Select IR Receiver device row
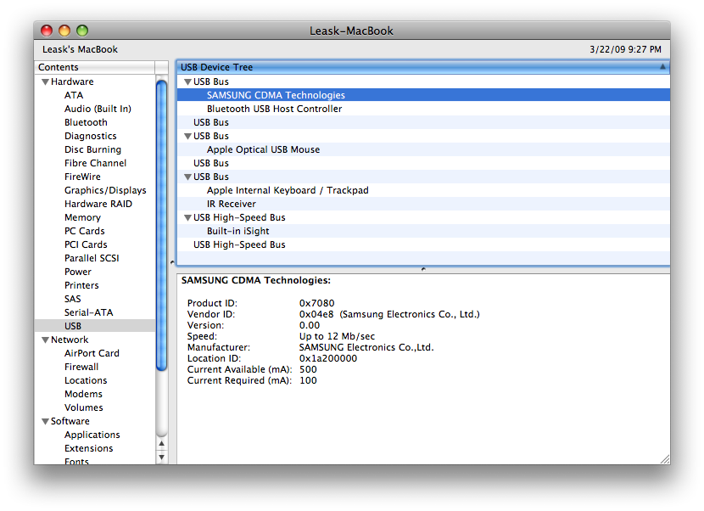The image size is (704, 511). (423, 204)
